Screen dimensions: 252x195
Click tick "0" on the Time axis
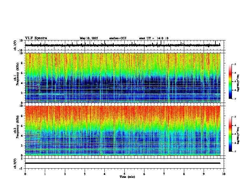coord(25,174)
